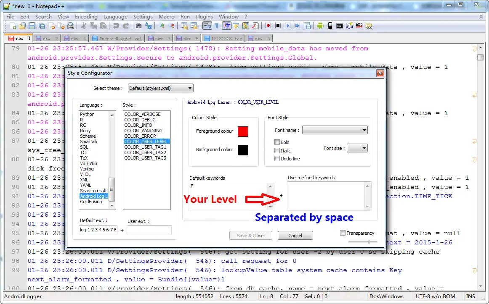Click the User ext. input field
The image size is (489, 304).
(x=149, y=230)
